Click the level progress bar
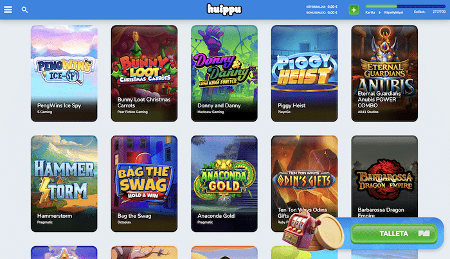 [405, 6]
